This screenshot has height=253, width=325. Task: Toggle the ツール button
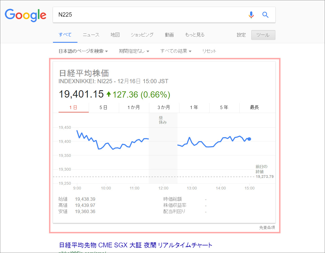tap(263, 35)
